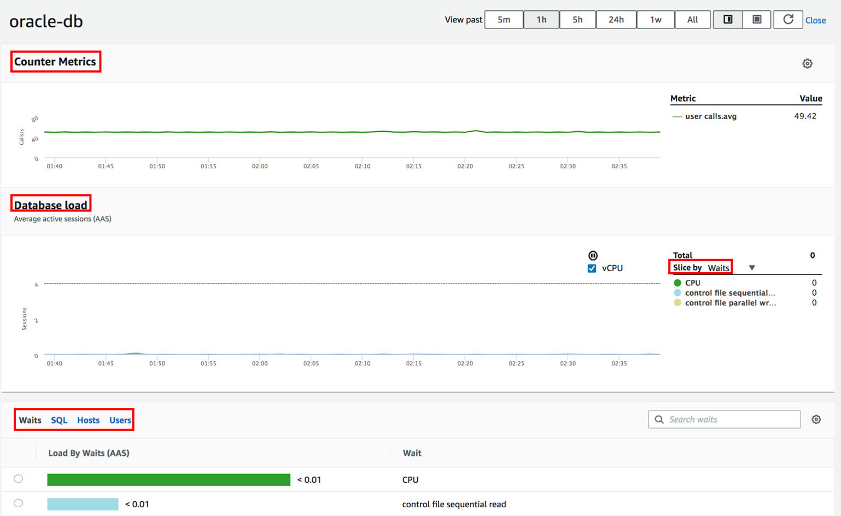841x516 pixels.
Task: Switch to split-panel layout view icon
Action: (728, 20)
